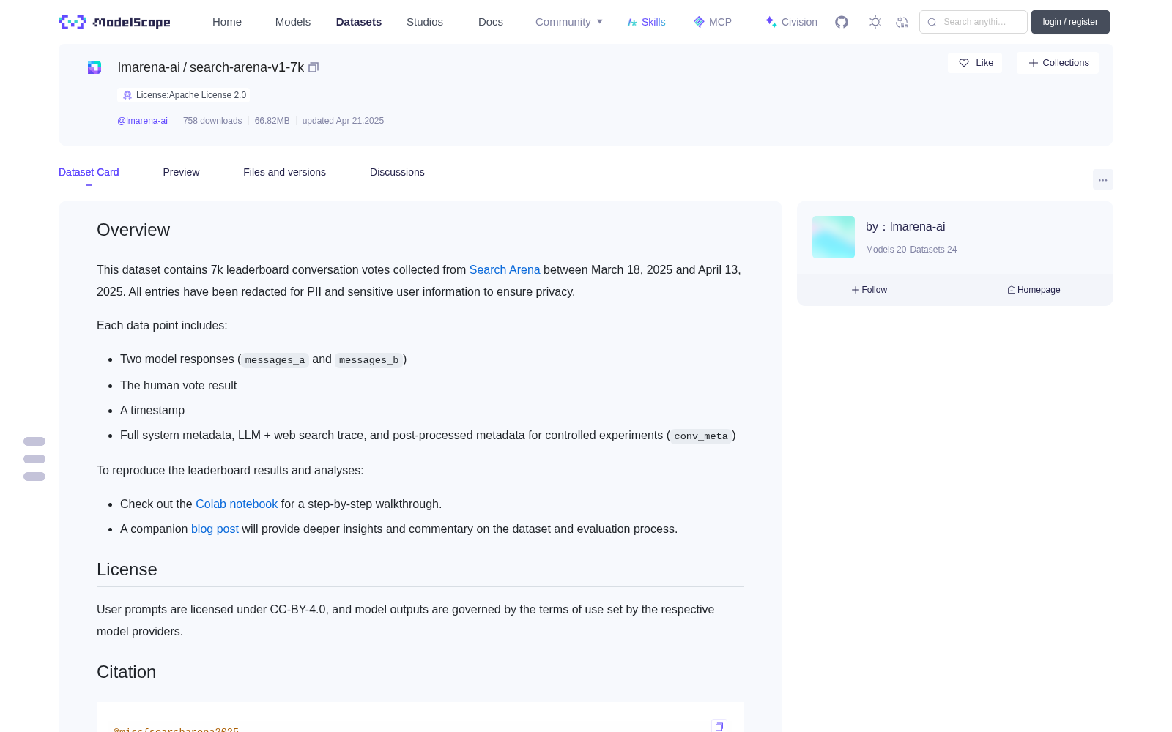The width and height of the screenshot is (1172, 732).
Task: Click the login / register button
Action: click(1070, 22)
